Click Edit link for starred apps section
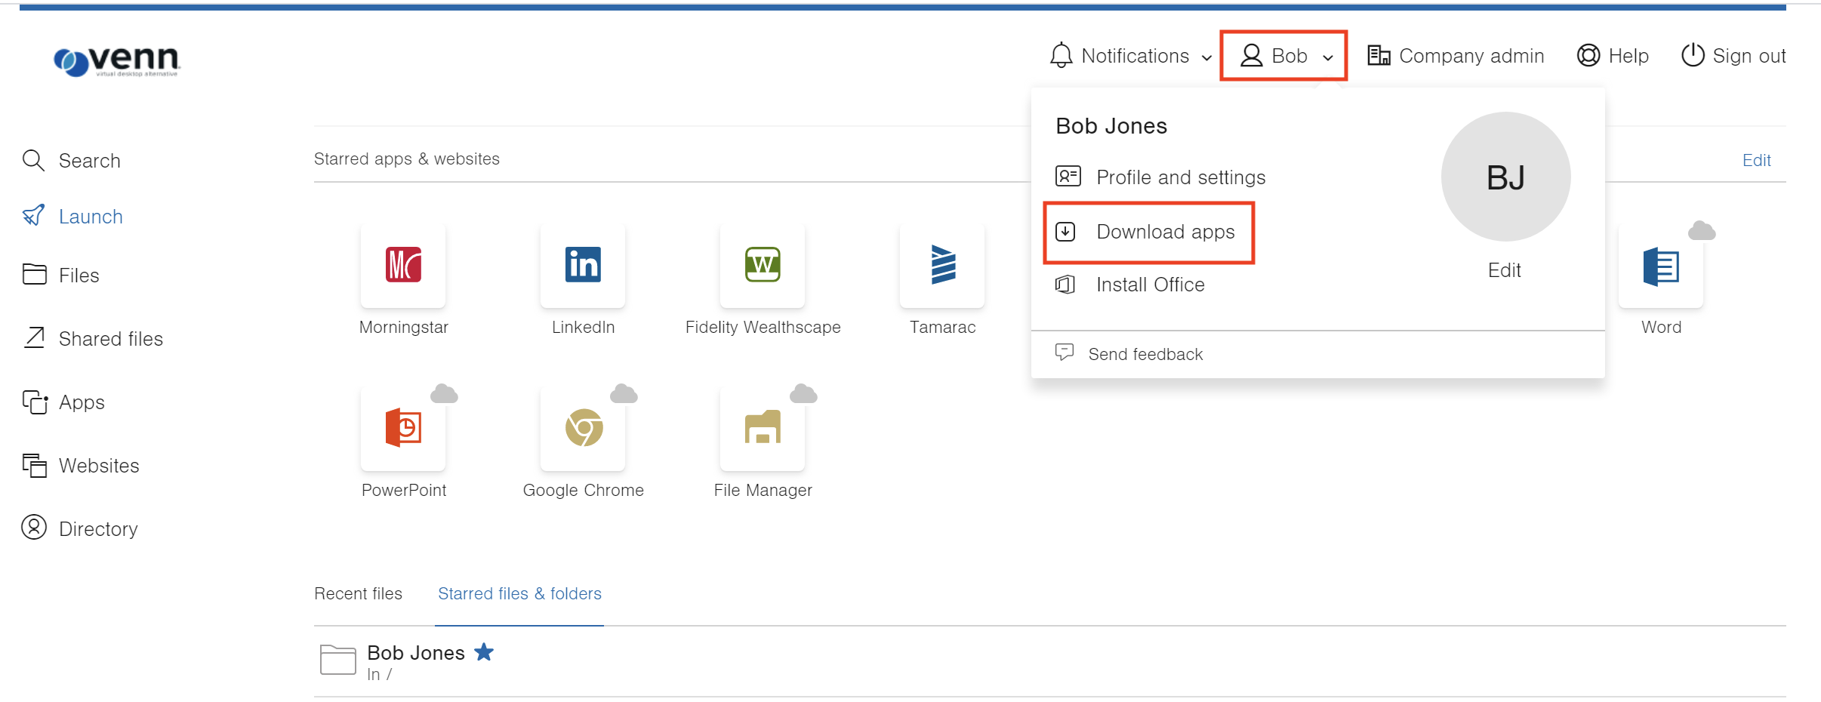This screenshot has height=702, width=1821. click(x=1756, y=160)
